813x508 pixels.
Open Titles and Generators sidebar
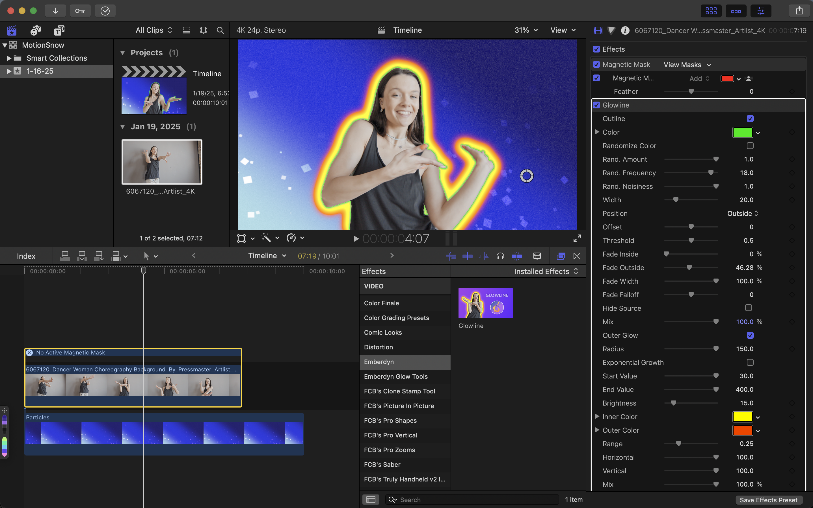click(x=59, y=30)
